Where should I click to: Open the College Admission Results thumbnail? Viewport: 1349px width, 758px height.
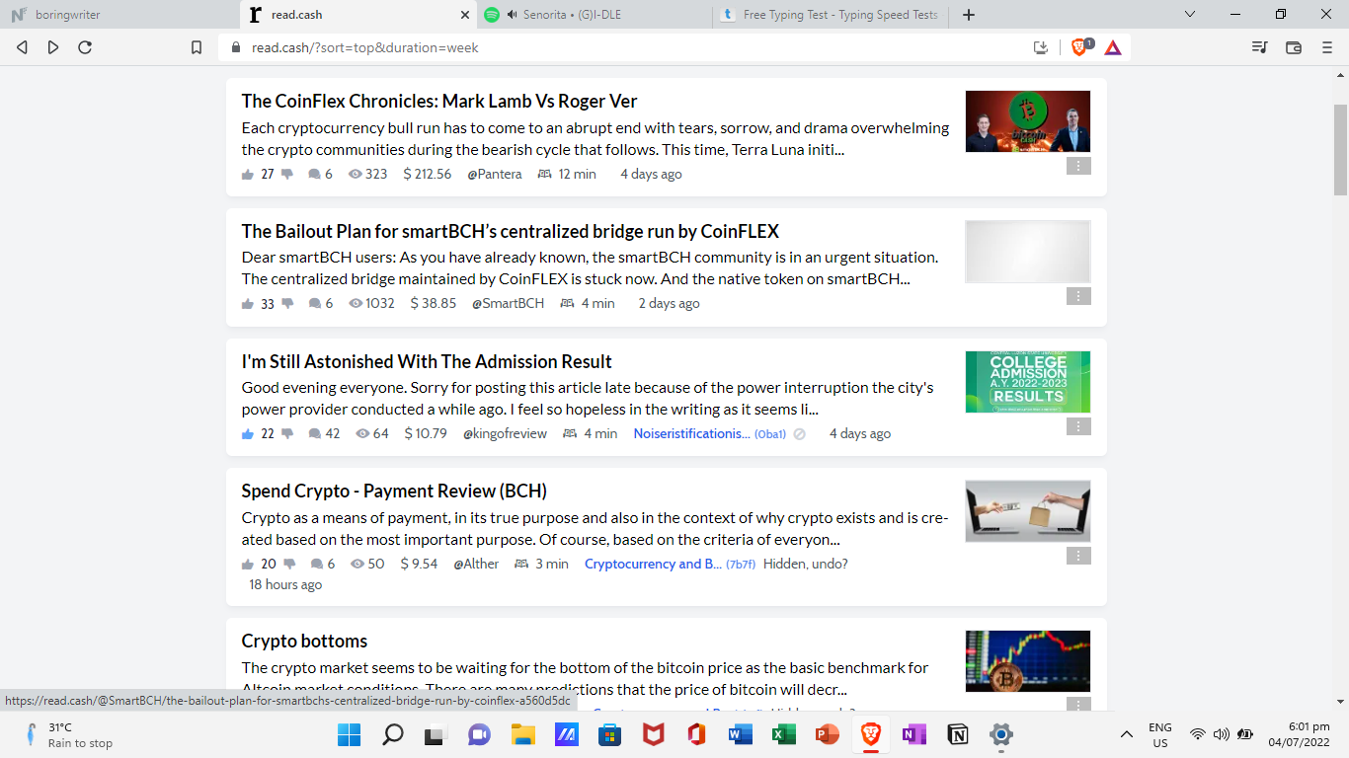tap(1028, 382)
